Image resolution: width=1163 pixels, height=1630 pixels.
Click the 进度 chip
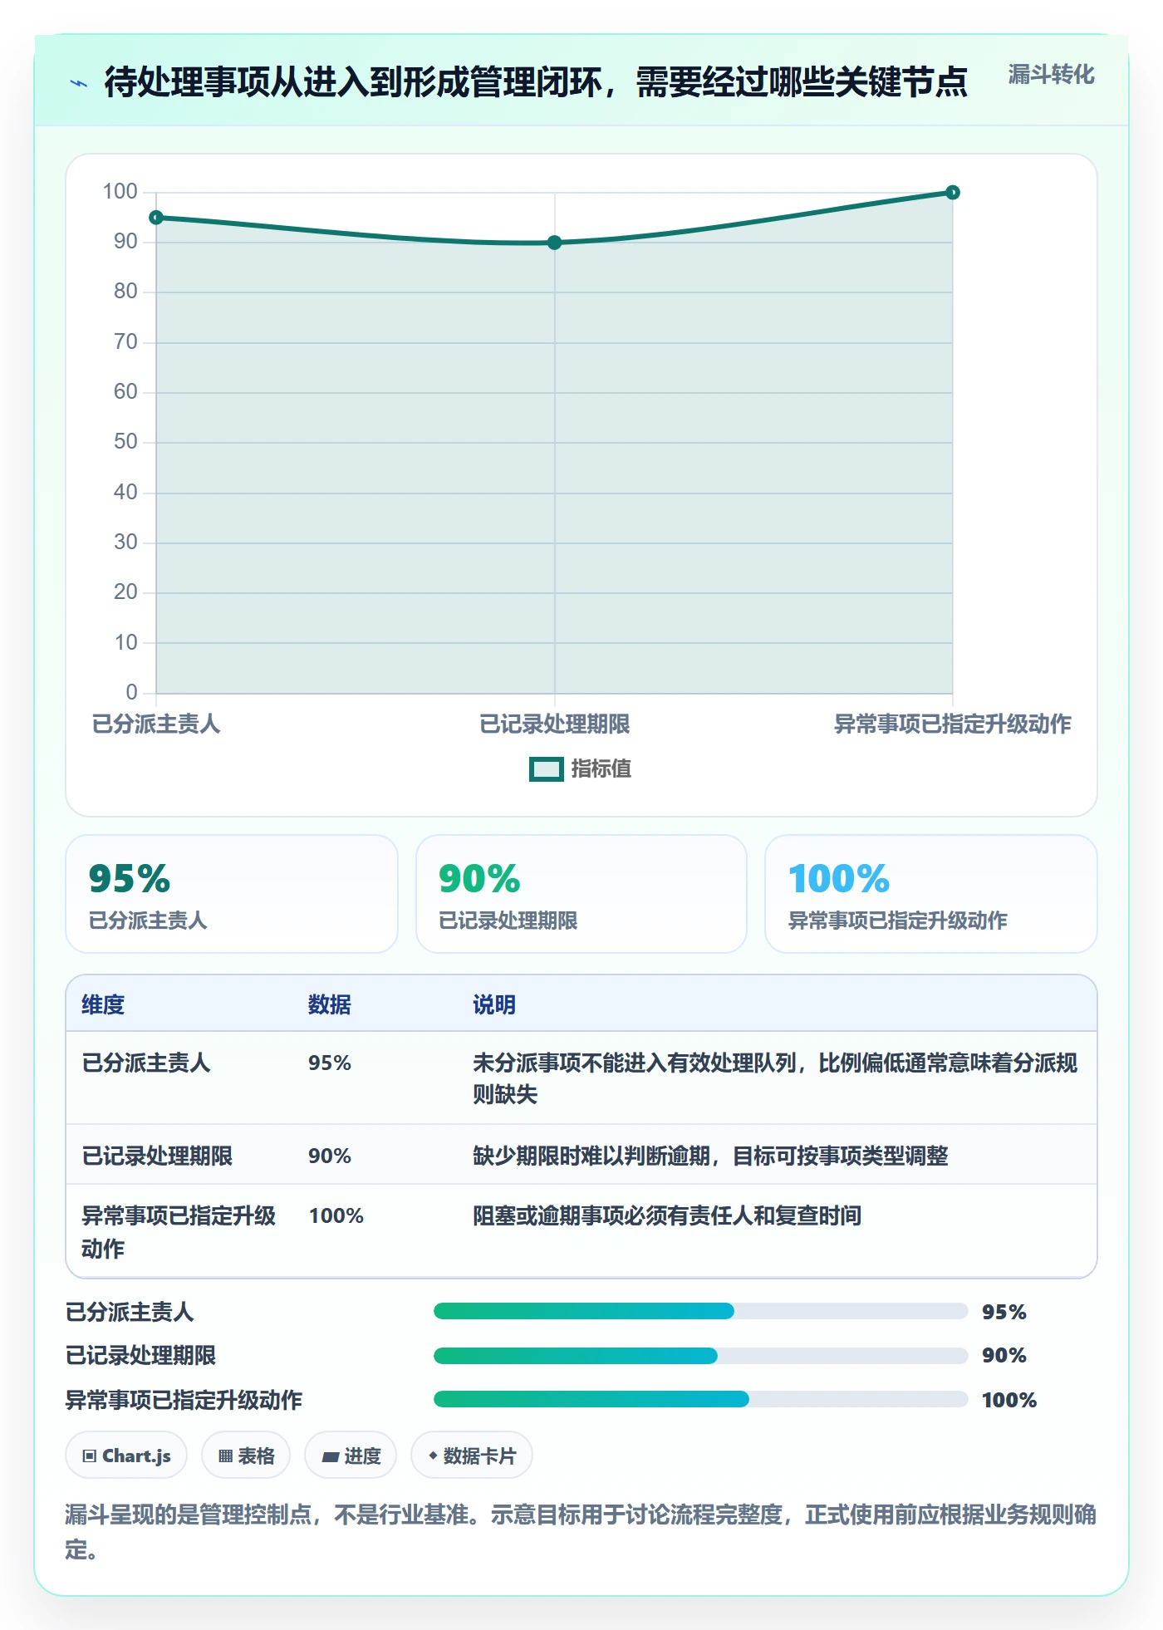tap(351, 1456)
